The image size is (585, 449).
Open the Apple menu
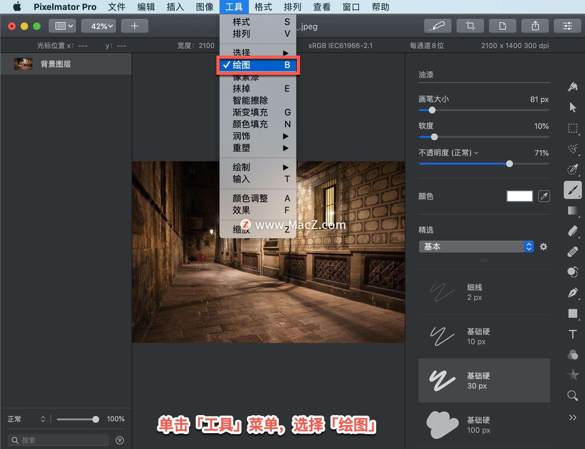[x=17, y=7]
